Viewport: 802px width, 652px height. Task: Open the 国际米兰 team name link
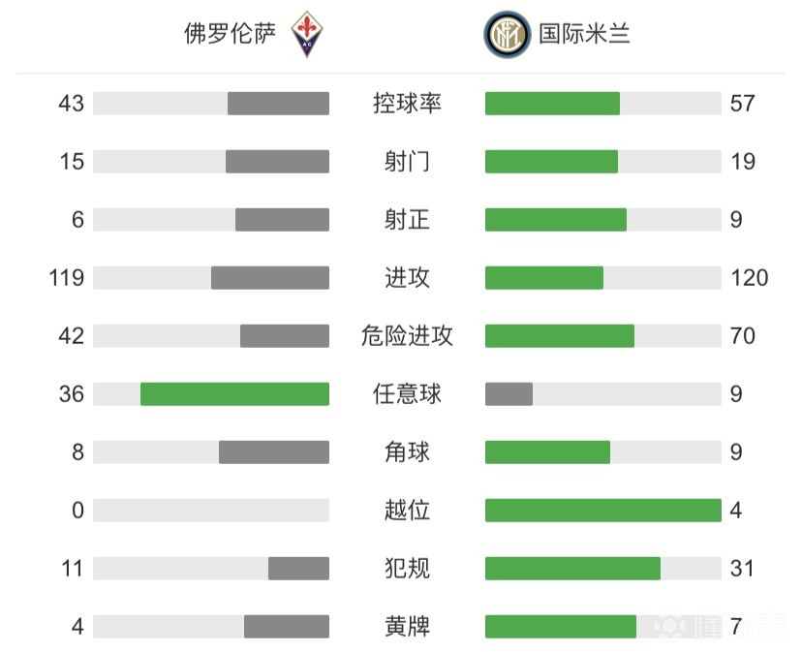[x=585, y=35]
